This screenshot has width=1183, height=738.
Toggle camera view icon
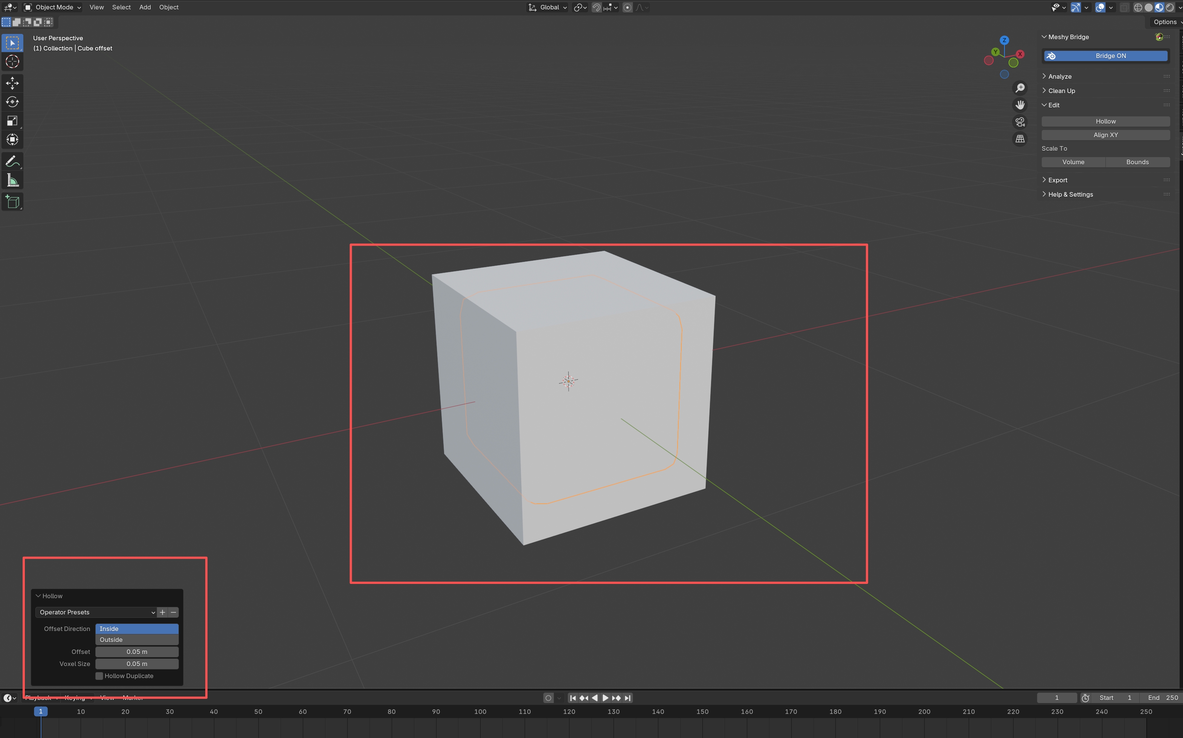click(1020, 122)
